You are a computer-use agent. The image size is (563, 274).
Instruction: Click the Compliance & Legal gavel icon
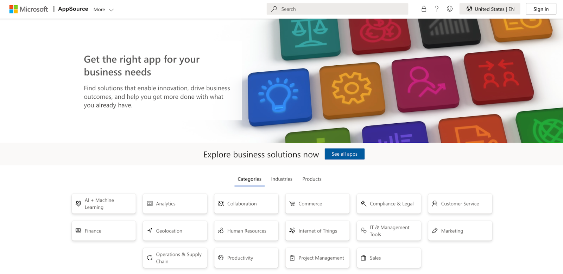point(363,203)
